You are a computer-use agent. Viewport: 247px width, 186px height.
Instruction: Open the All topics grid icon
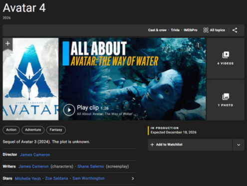click(206, 30)
